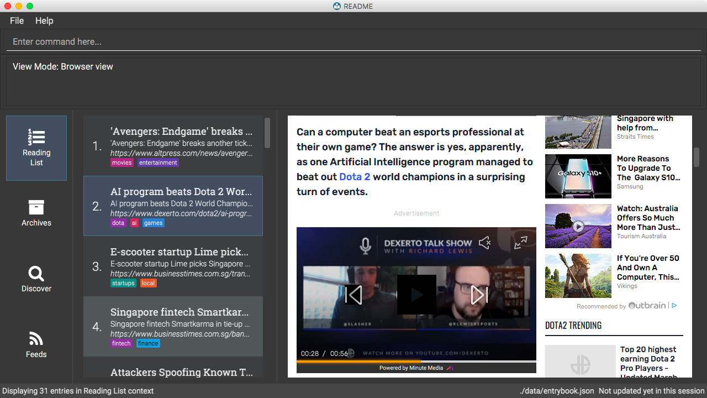Viewport: 707px width, 398px height.
Task: Skip to previous video track
Action: 353,295
